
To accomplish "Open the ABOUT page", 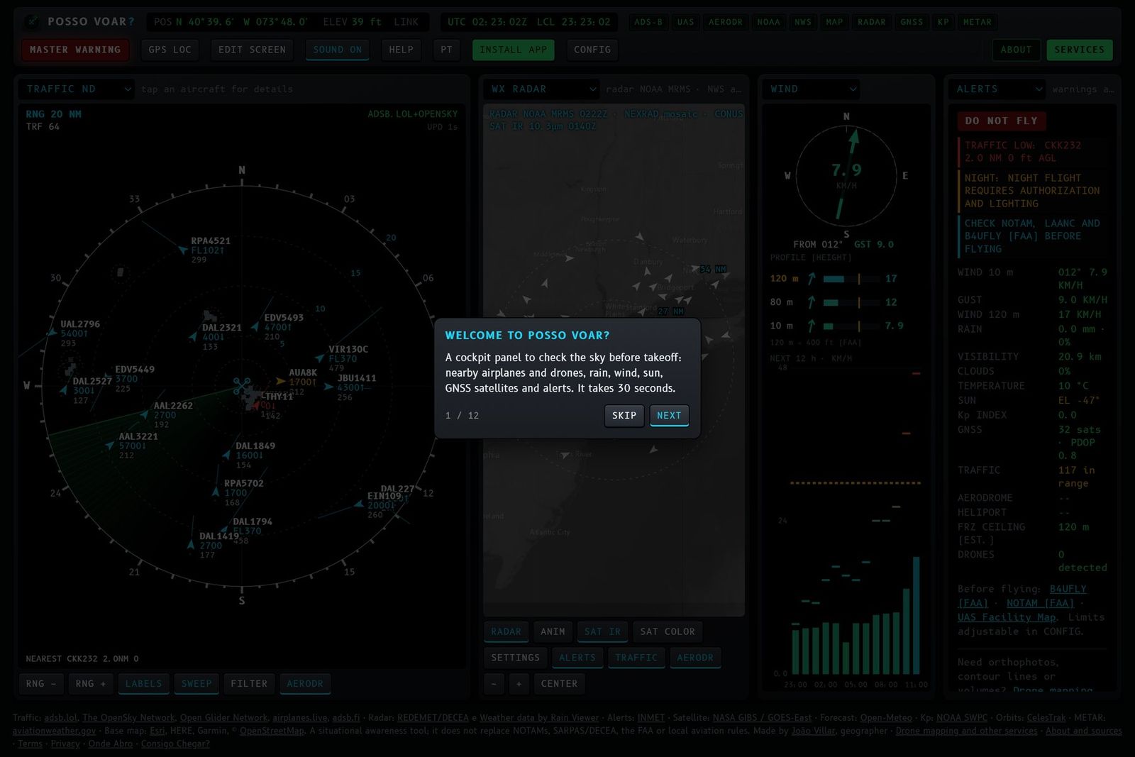I will click(x=1016, y=50).
